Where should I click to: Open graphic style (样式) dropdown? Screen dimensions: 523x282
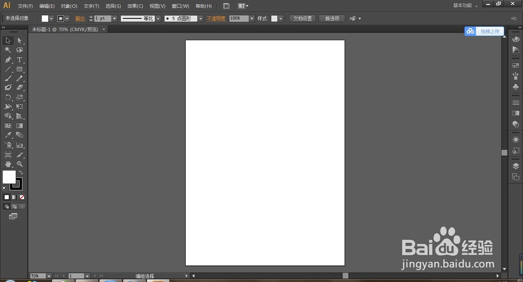281,19
